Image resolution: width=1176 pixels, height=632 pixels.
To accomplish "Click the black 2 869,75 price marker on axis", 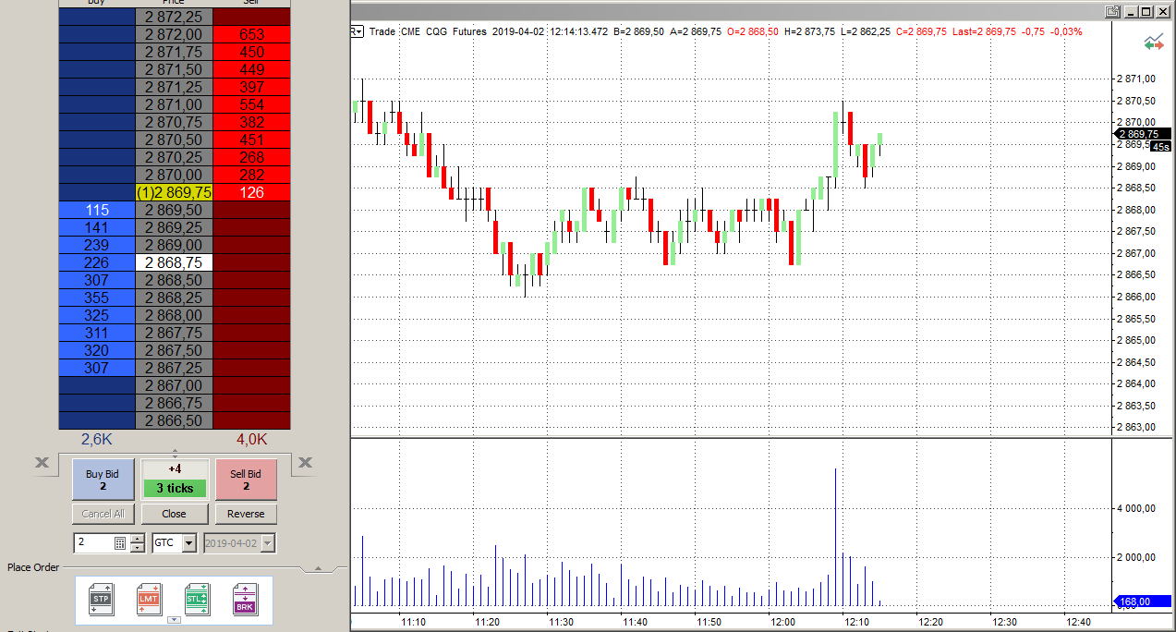I will tap(1145, 134).
